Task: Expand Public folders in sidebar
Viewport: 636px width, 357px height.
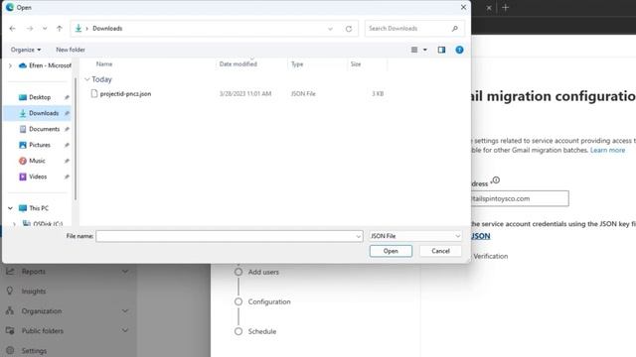Action: (x=125, y=330)
